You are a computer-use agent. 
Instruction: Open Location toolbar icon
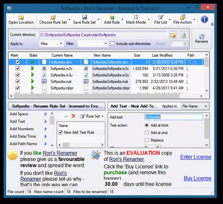tap(21, 17)
